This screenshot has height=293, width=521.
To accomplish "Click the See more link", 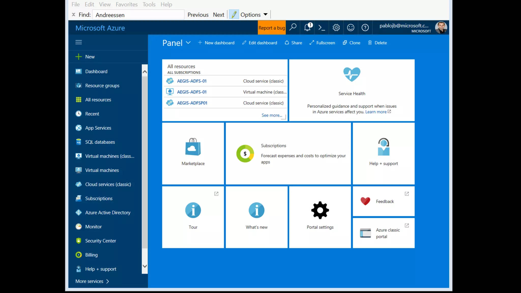I will point(272,115).
